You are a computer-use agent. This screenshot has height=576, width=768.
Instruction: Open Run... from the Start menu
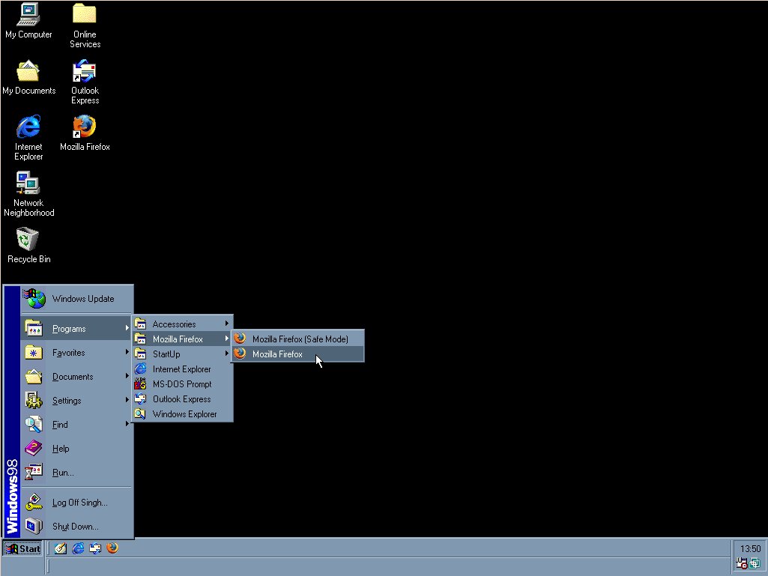76,472
